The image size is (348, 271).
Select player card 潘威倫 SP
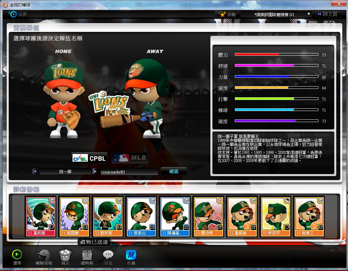click(242, 216)
